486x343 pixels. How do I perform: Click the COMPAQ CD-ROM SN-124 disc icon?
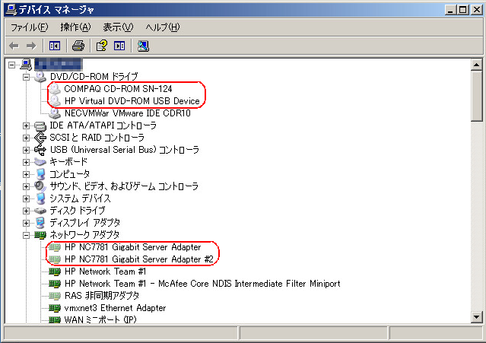(55, 89)
